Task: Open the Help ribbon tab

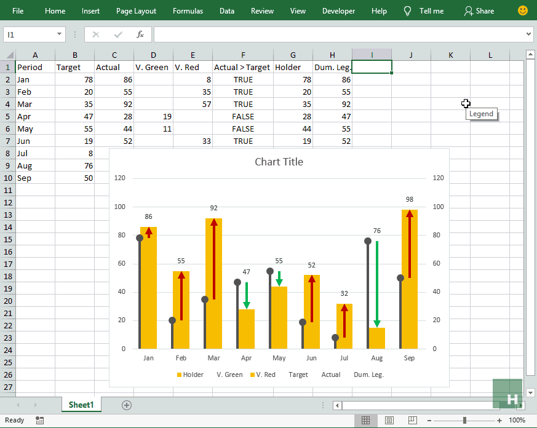Action: [379, 11]
